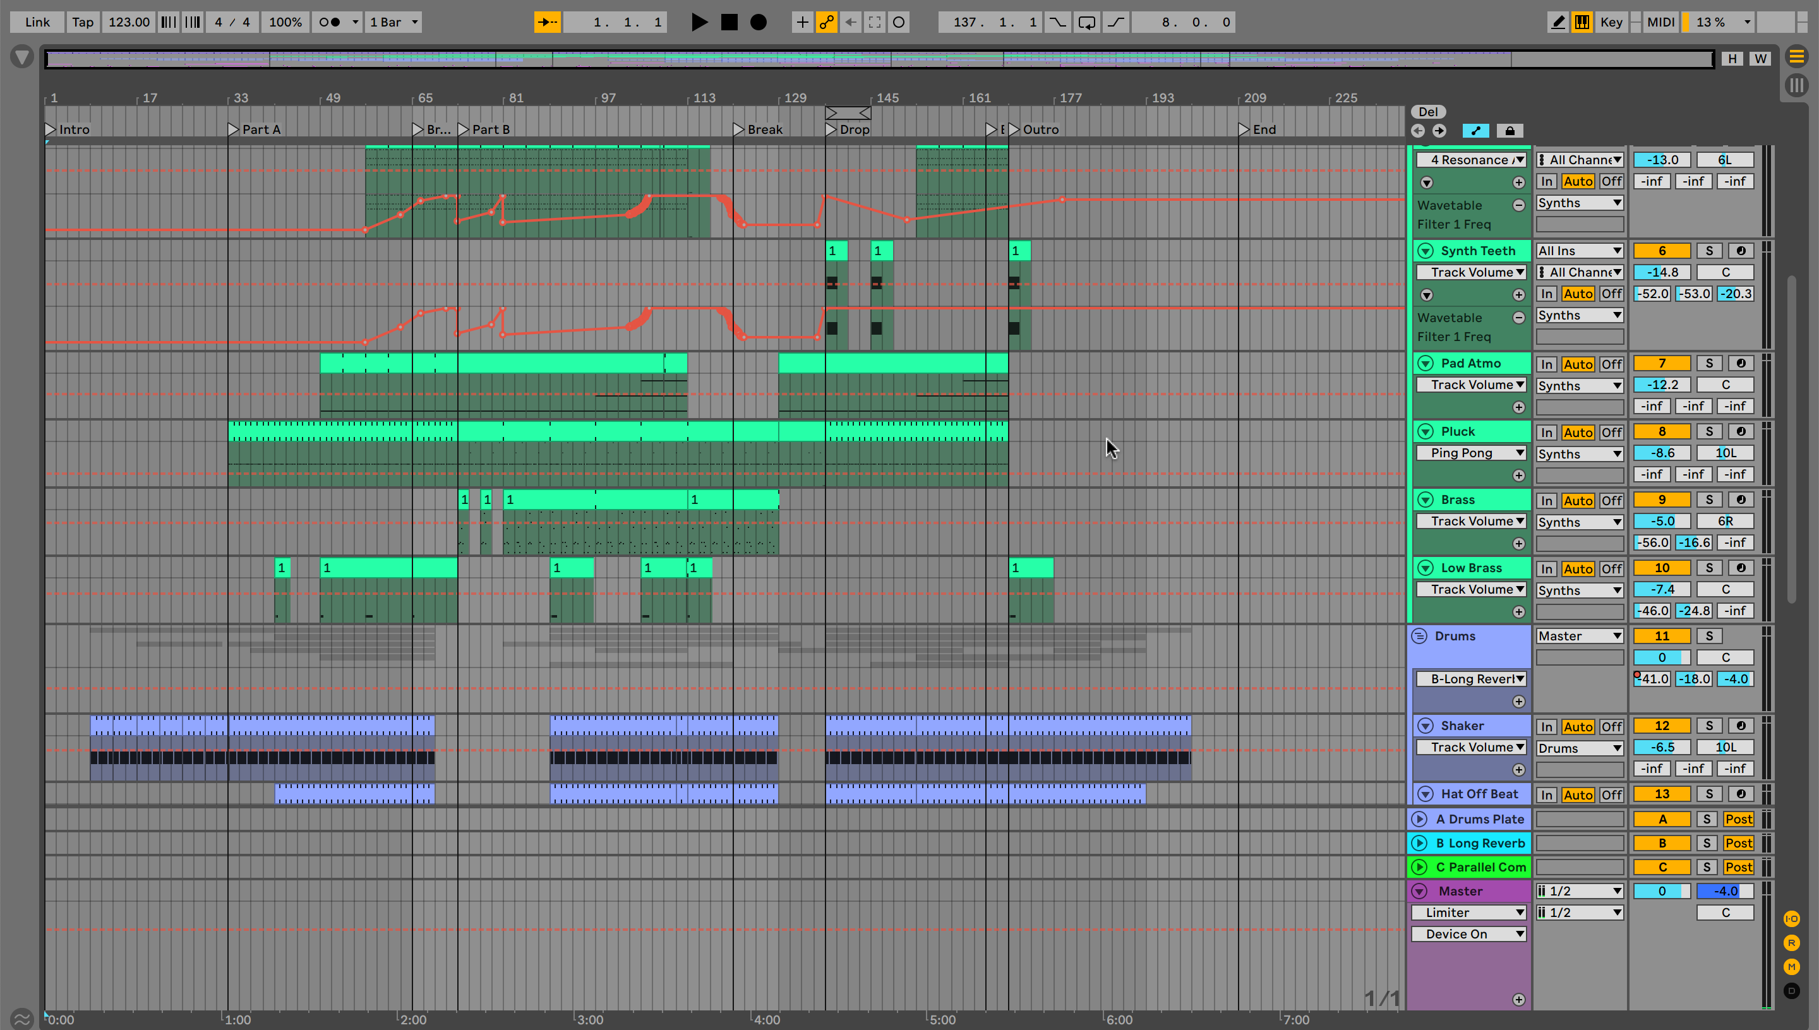Start playback with the Play button
The height and width of the screenshot is (1030, 1819).
click(699, 22)
